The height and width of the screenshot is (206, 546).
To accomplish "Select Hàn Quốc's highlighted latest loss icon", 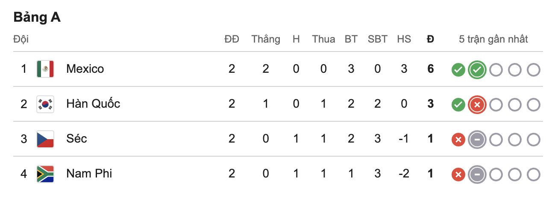I will click(x=477, y=104).
